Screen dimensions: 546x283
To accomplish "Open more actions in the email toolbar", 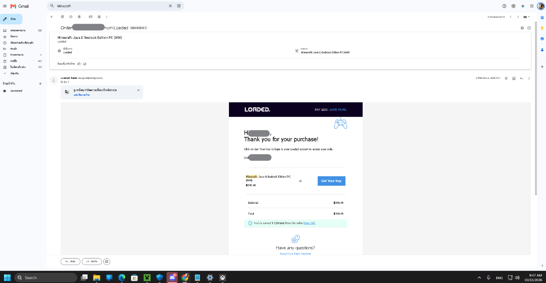I will click(107, 17).
